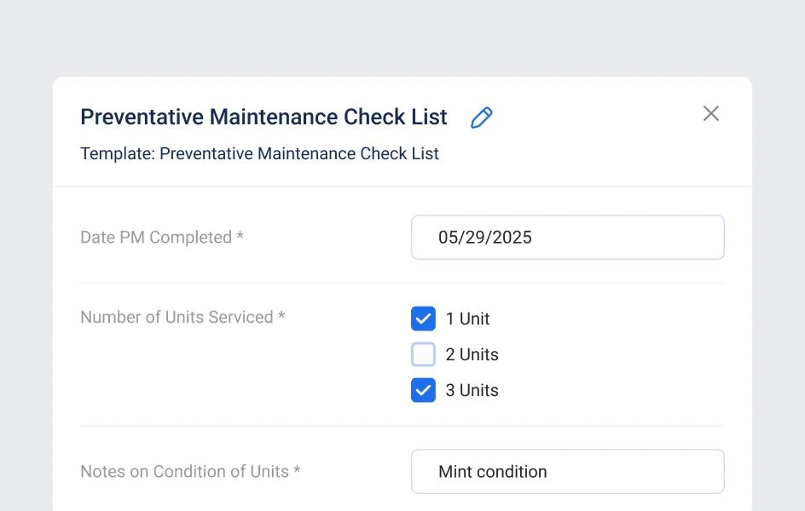
Task: Click the pencil edit icon beside the title
Action: point(482,118)
